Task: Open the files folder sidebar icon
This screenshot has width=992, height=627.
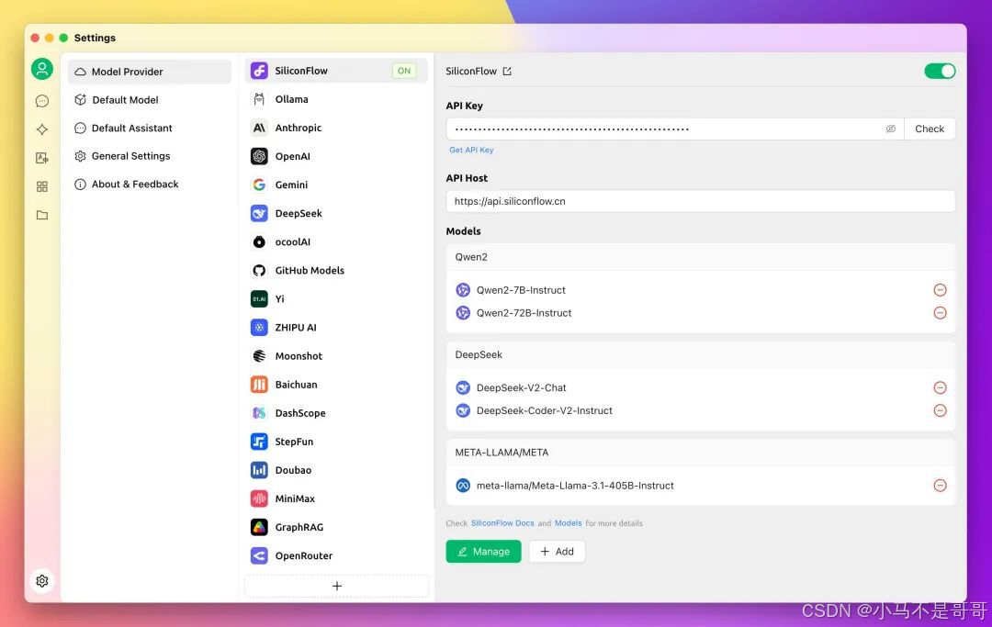Action: (x=42, y=215)
